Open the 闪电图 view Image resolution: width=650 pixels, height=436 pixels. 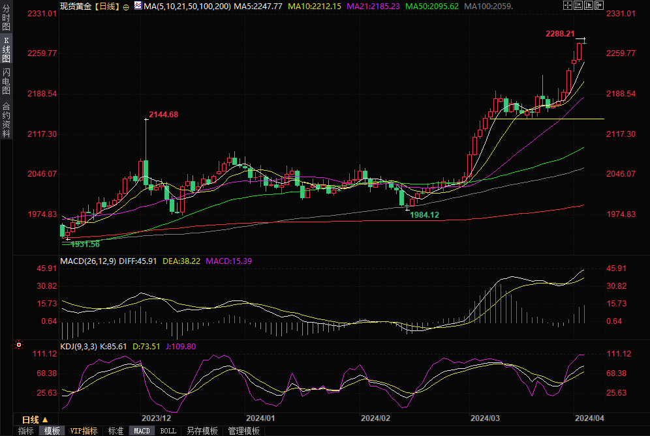click(7, 81)
